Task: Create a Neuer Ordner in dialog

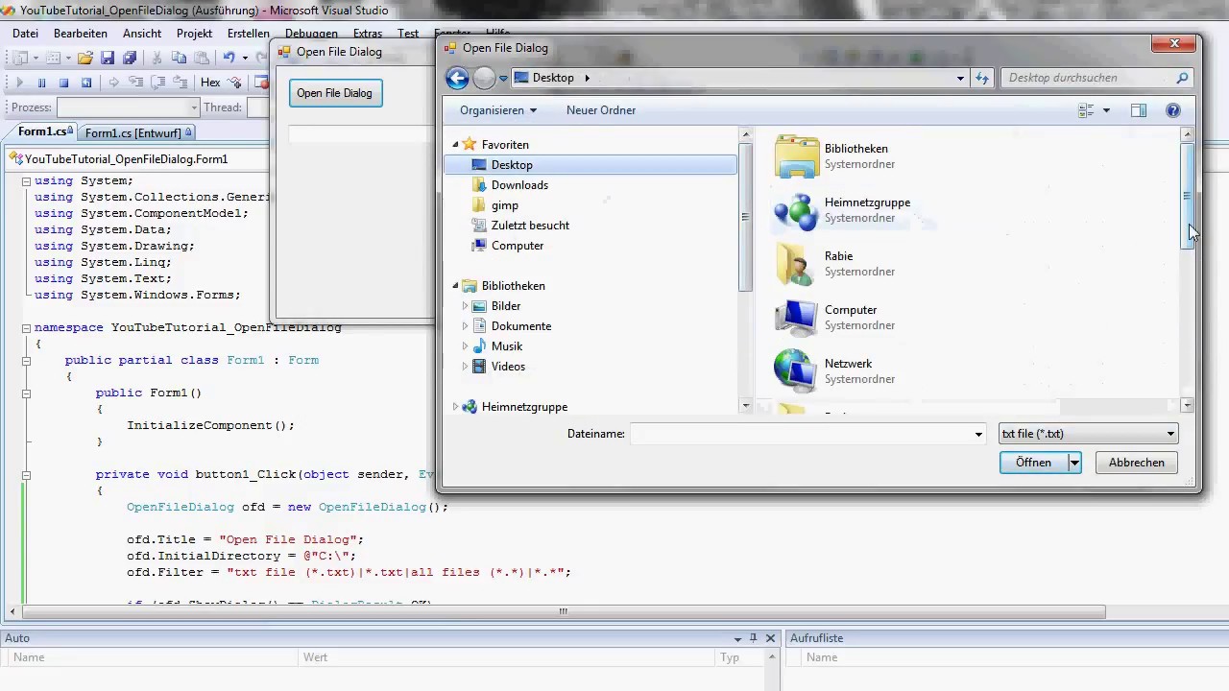Action: coord(601,110)
